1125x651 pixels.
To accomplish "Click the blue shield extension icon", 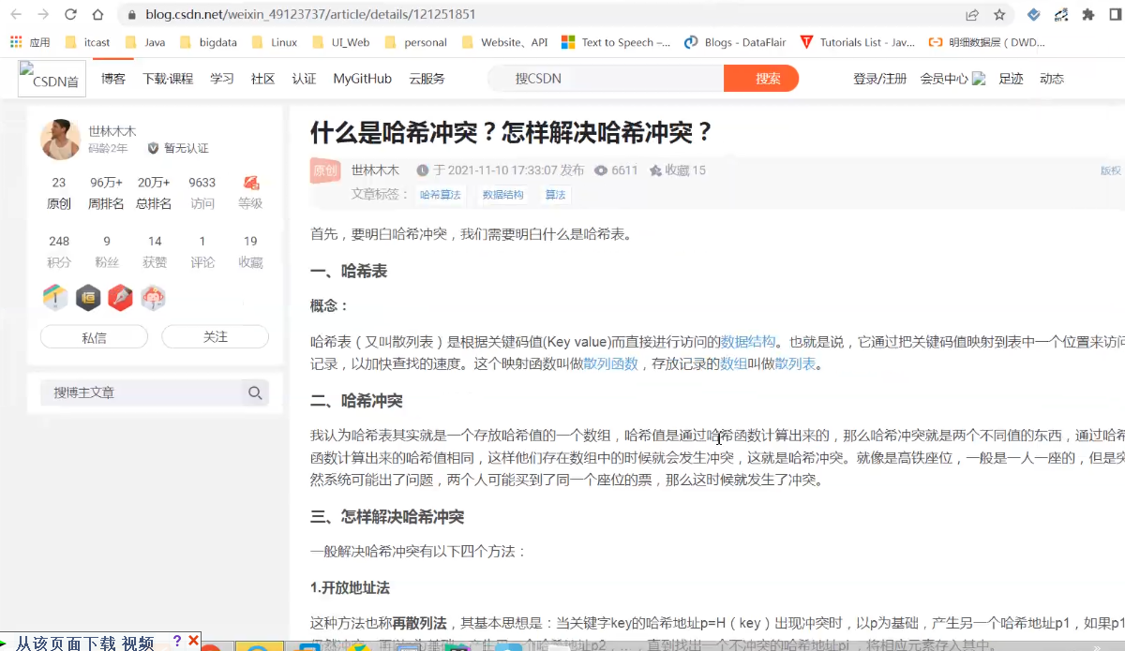I will tap(1033, 15).
